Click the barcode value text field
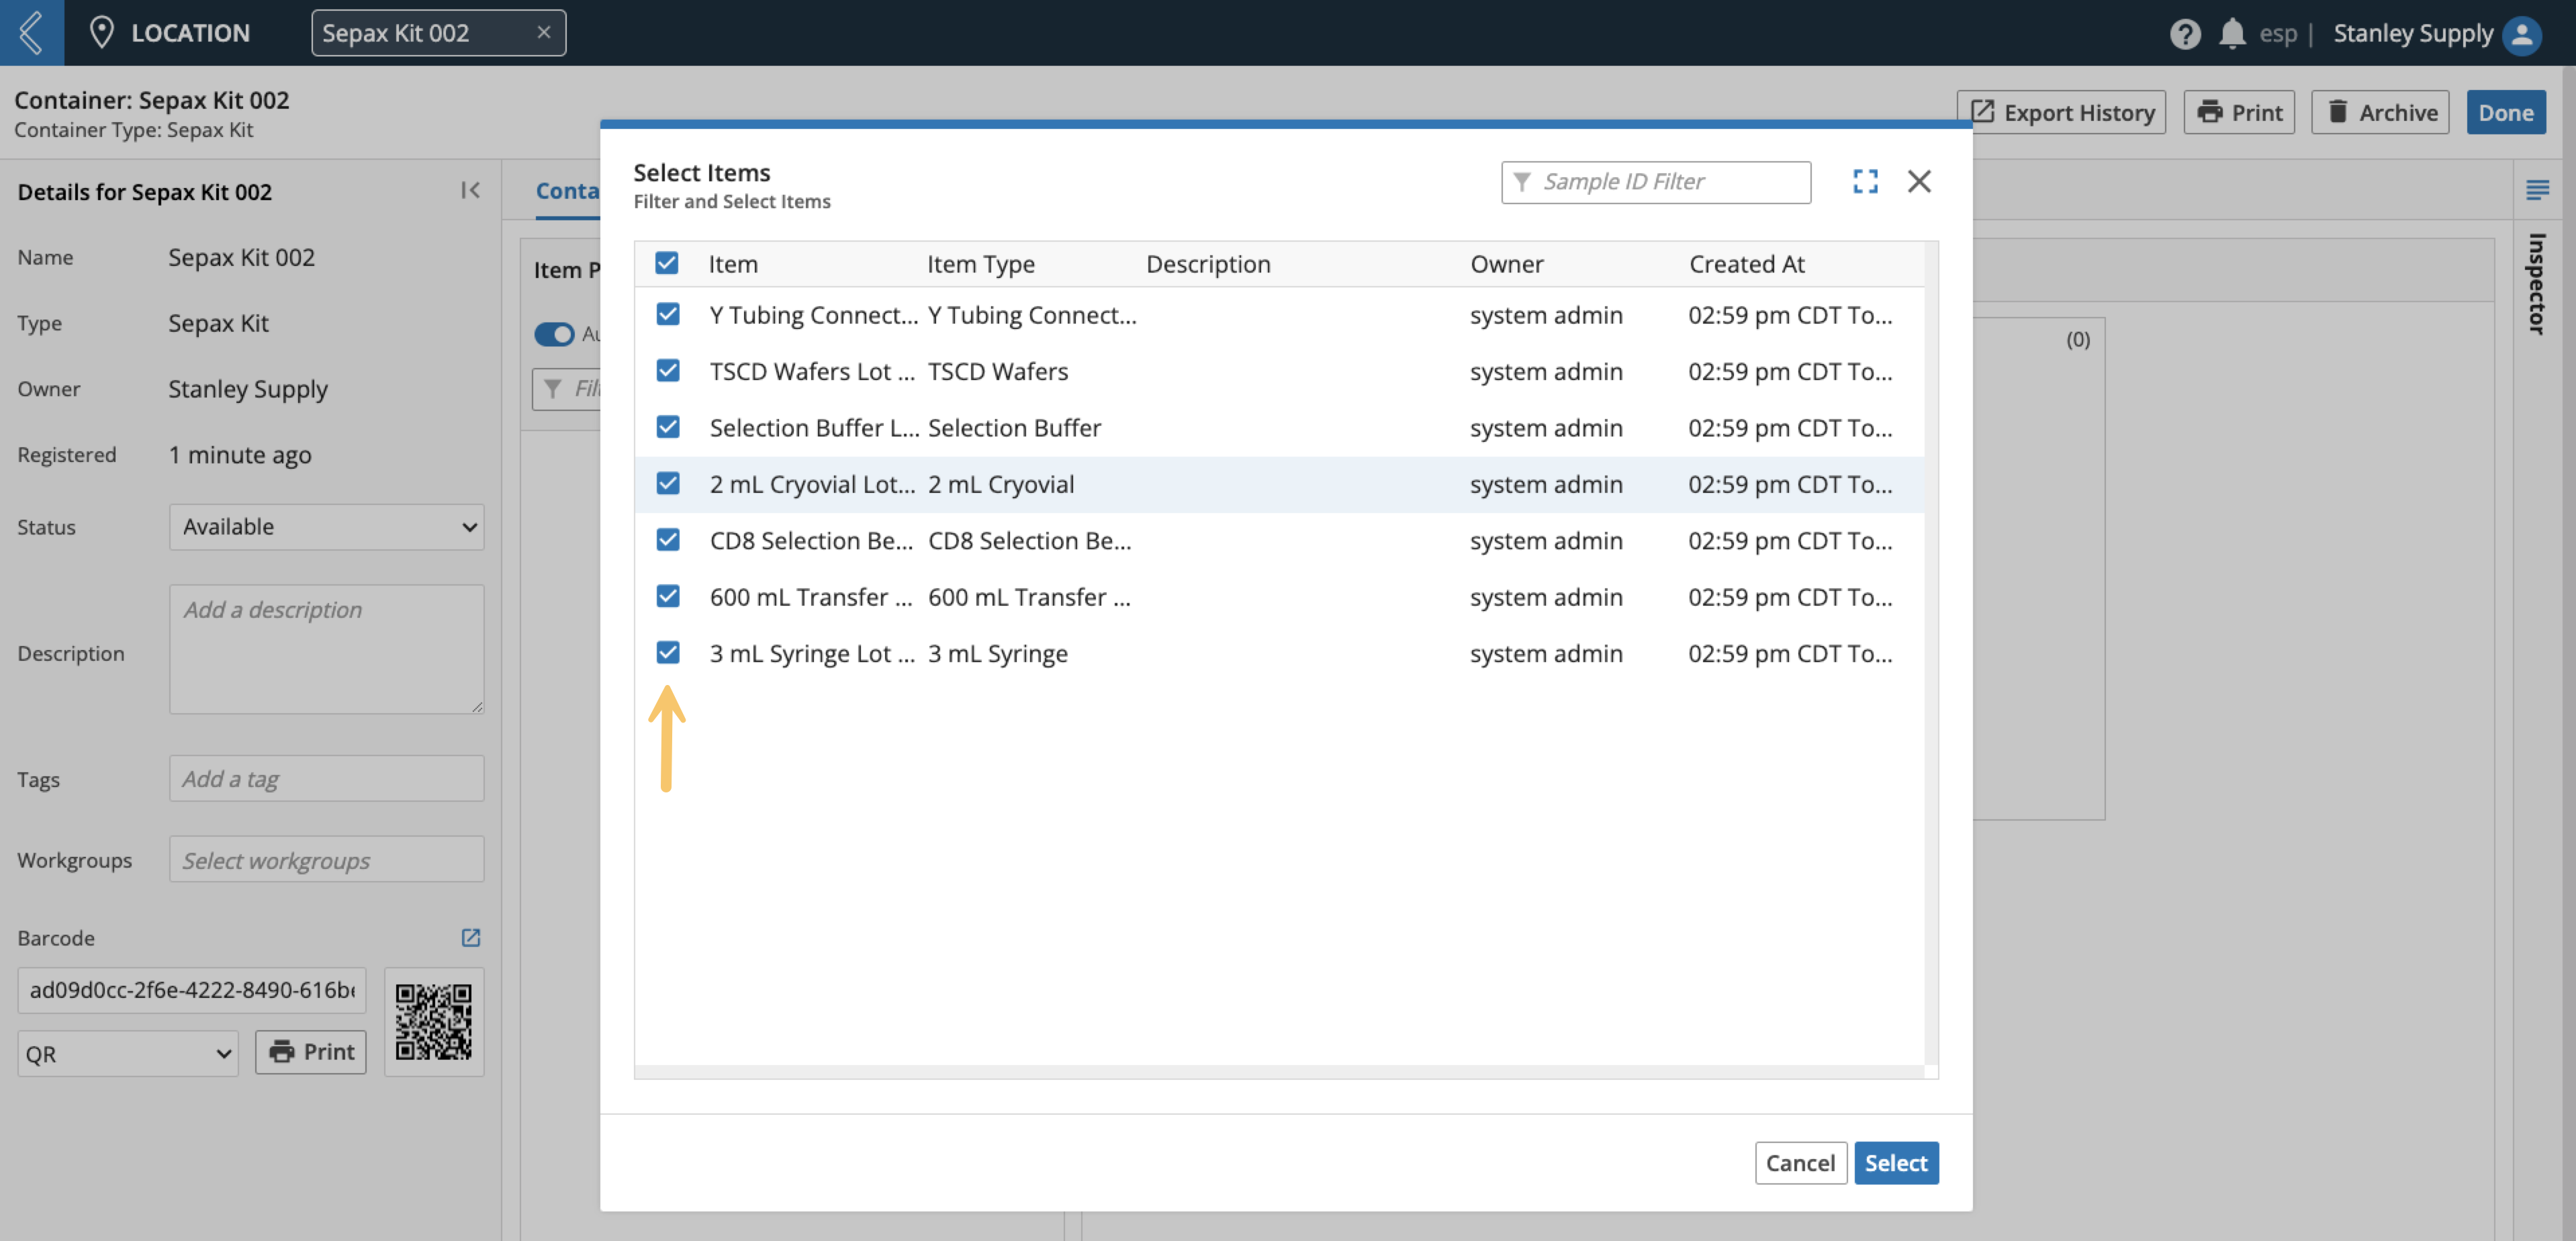 tap(192, 990)
